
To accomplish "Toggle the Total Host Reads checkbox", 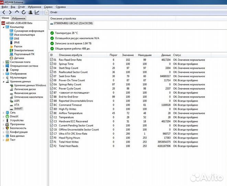I will click(52, 146).
